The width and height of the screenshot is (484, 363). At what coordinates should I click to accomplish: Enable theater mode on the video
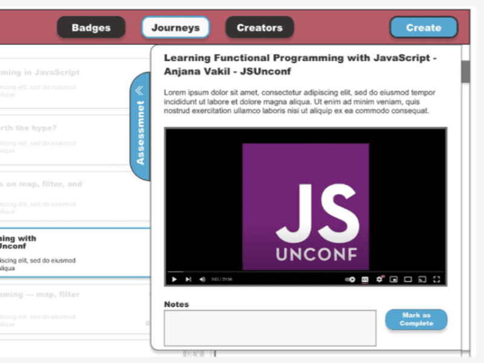point(408,280)
